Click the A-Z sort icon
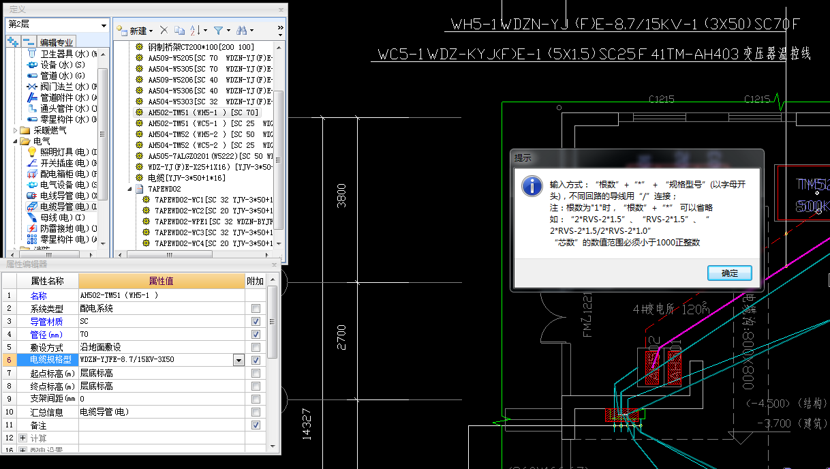The width and height of the screenshot is (830, 469). pyautogui.click(x=195, y=31)
